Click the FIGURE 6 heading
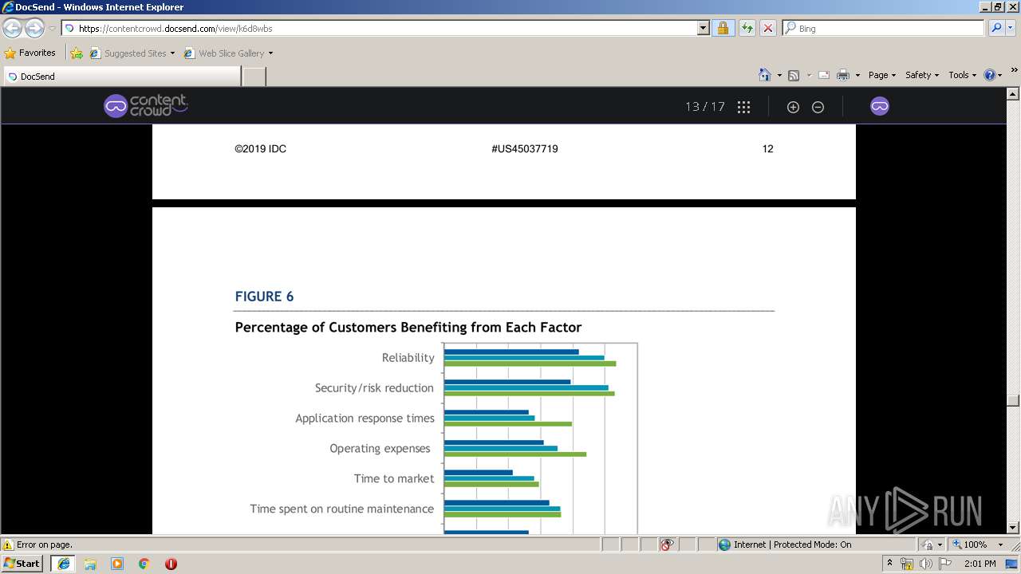The image size is (1021, 574). (264, 297)
